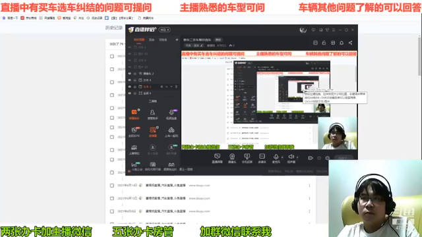Open the settings gear in bottom bar
This screenshot has width=422, height=237.
click(327, 158)
